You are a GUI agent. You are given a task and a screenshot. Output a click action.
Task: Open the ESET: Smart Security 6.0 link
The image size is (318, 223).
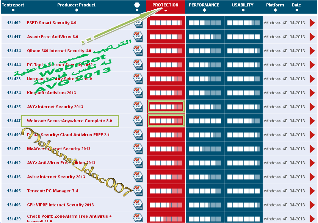click(52, 23)
